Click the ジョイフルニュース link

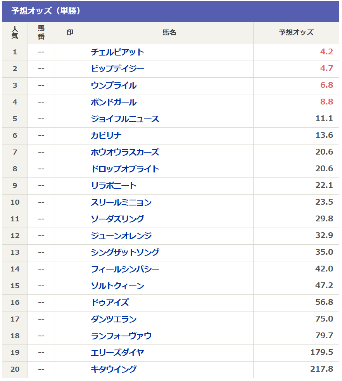pos(125,119)
